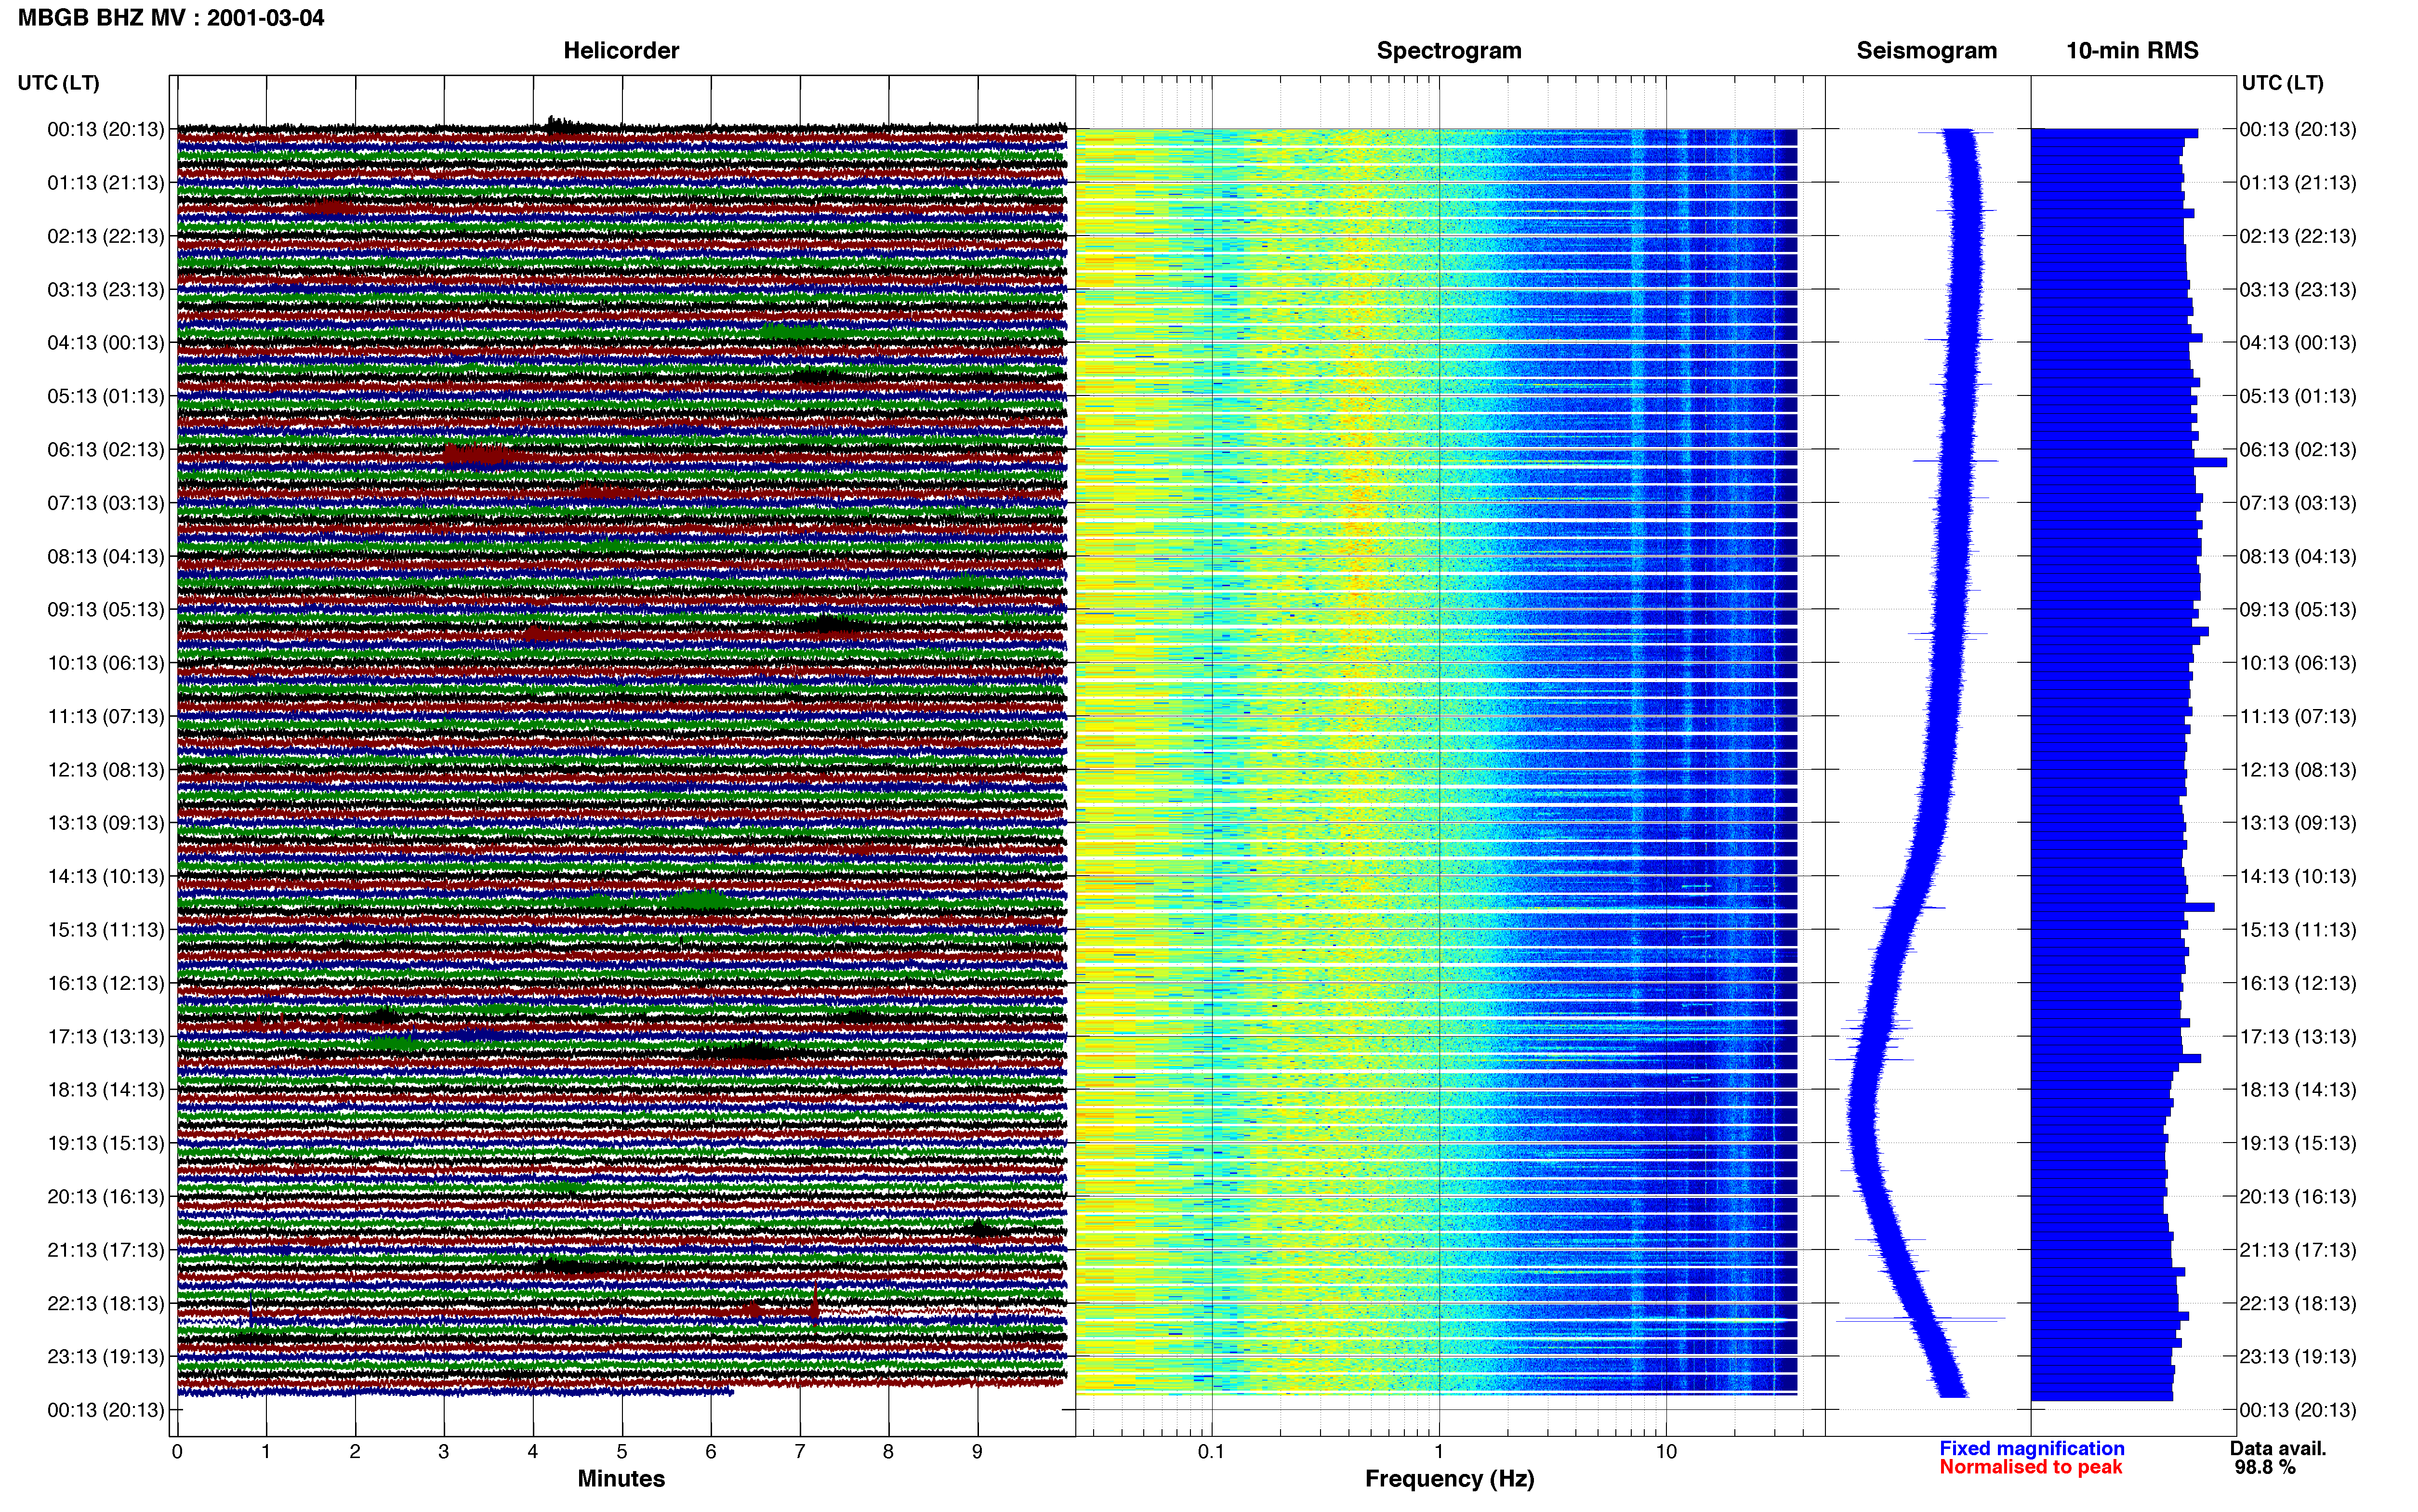The width and height of the screenshot is (2418, 1512).
Task: Click right-side time label 06:13 (02:13)
Action: [2298, 450]
